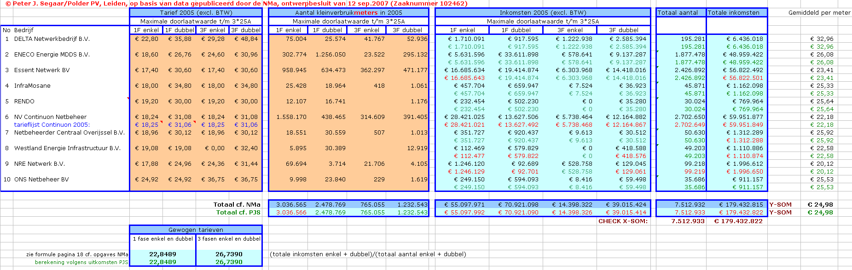Select the red income total "€ 55.097.992"
The height and width of the screenshot is (270, 852).
click(464, 212)
